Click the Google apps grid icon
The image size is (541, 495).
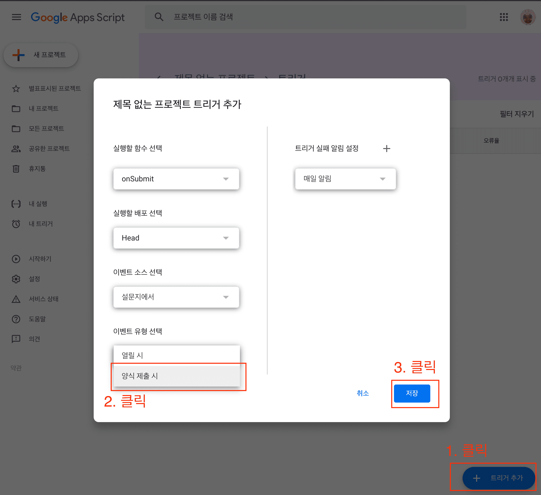(x=504, y=17)
